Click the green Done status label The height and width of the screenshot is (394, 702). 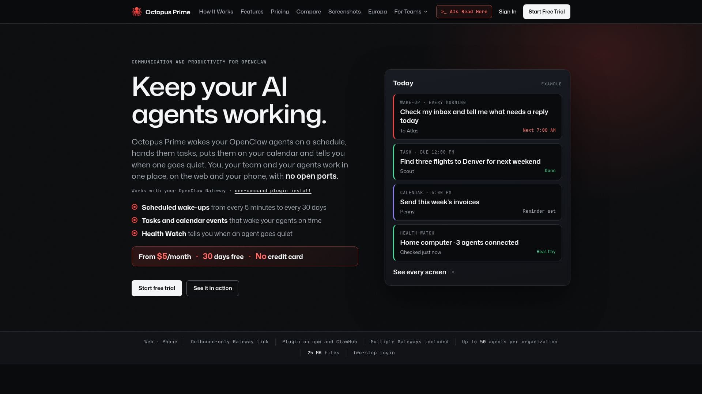550,171
